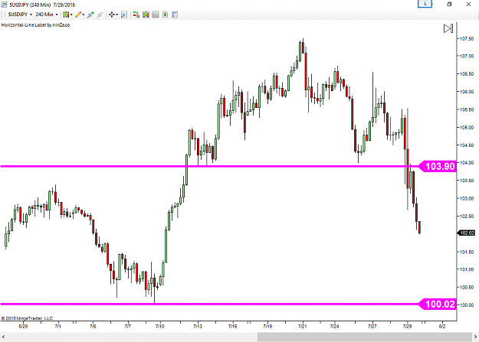The height and width of the screenshot is (342, 479).
Task: Click the toolbar drag grip handle
Action: pyautogui.click(x=3, y=15)
